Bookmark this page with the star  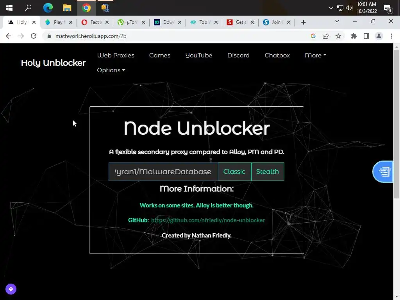coord(338,36)
